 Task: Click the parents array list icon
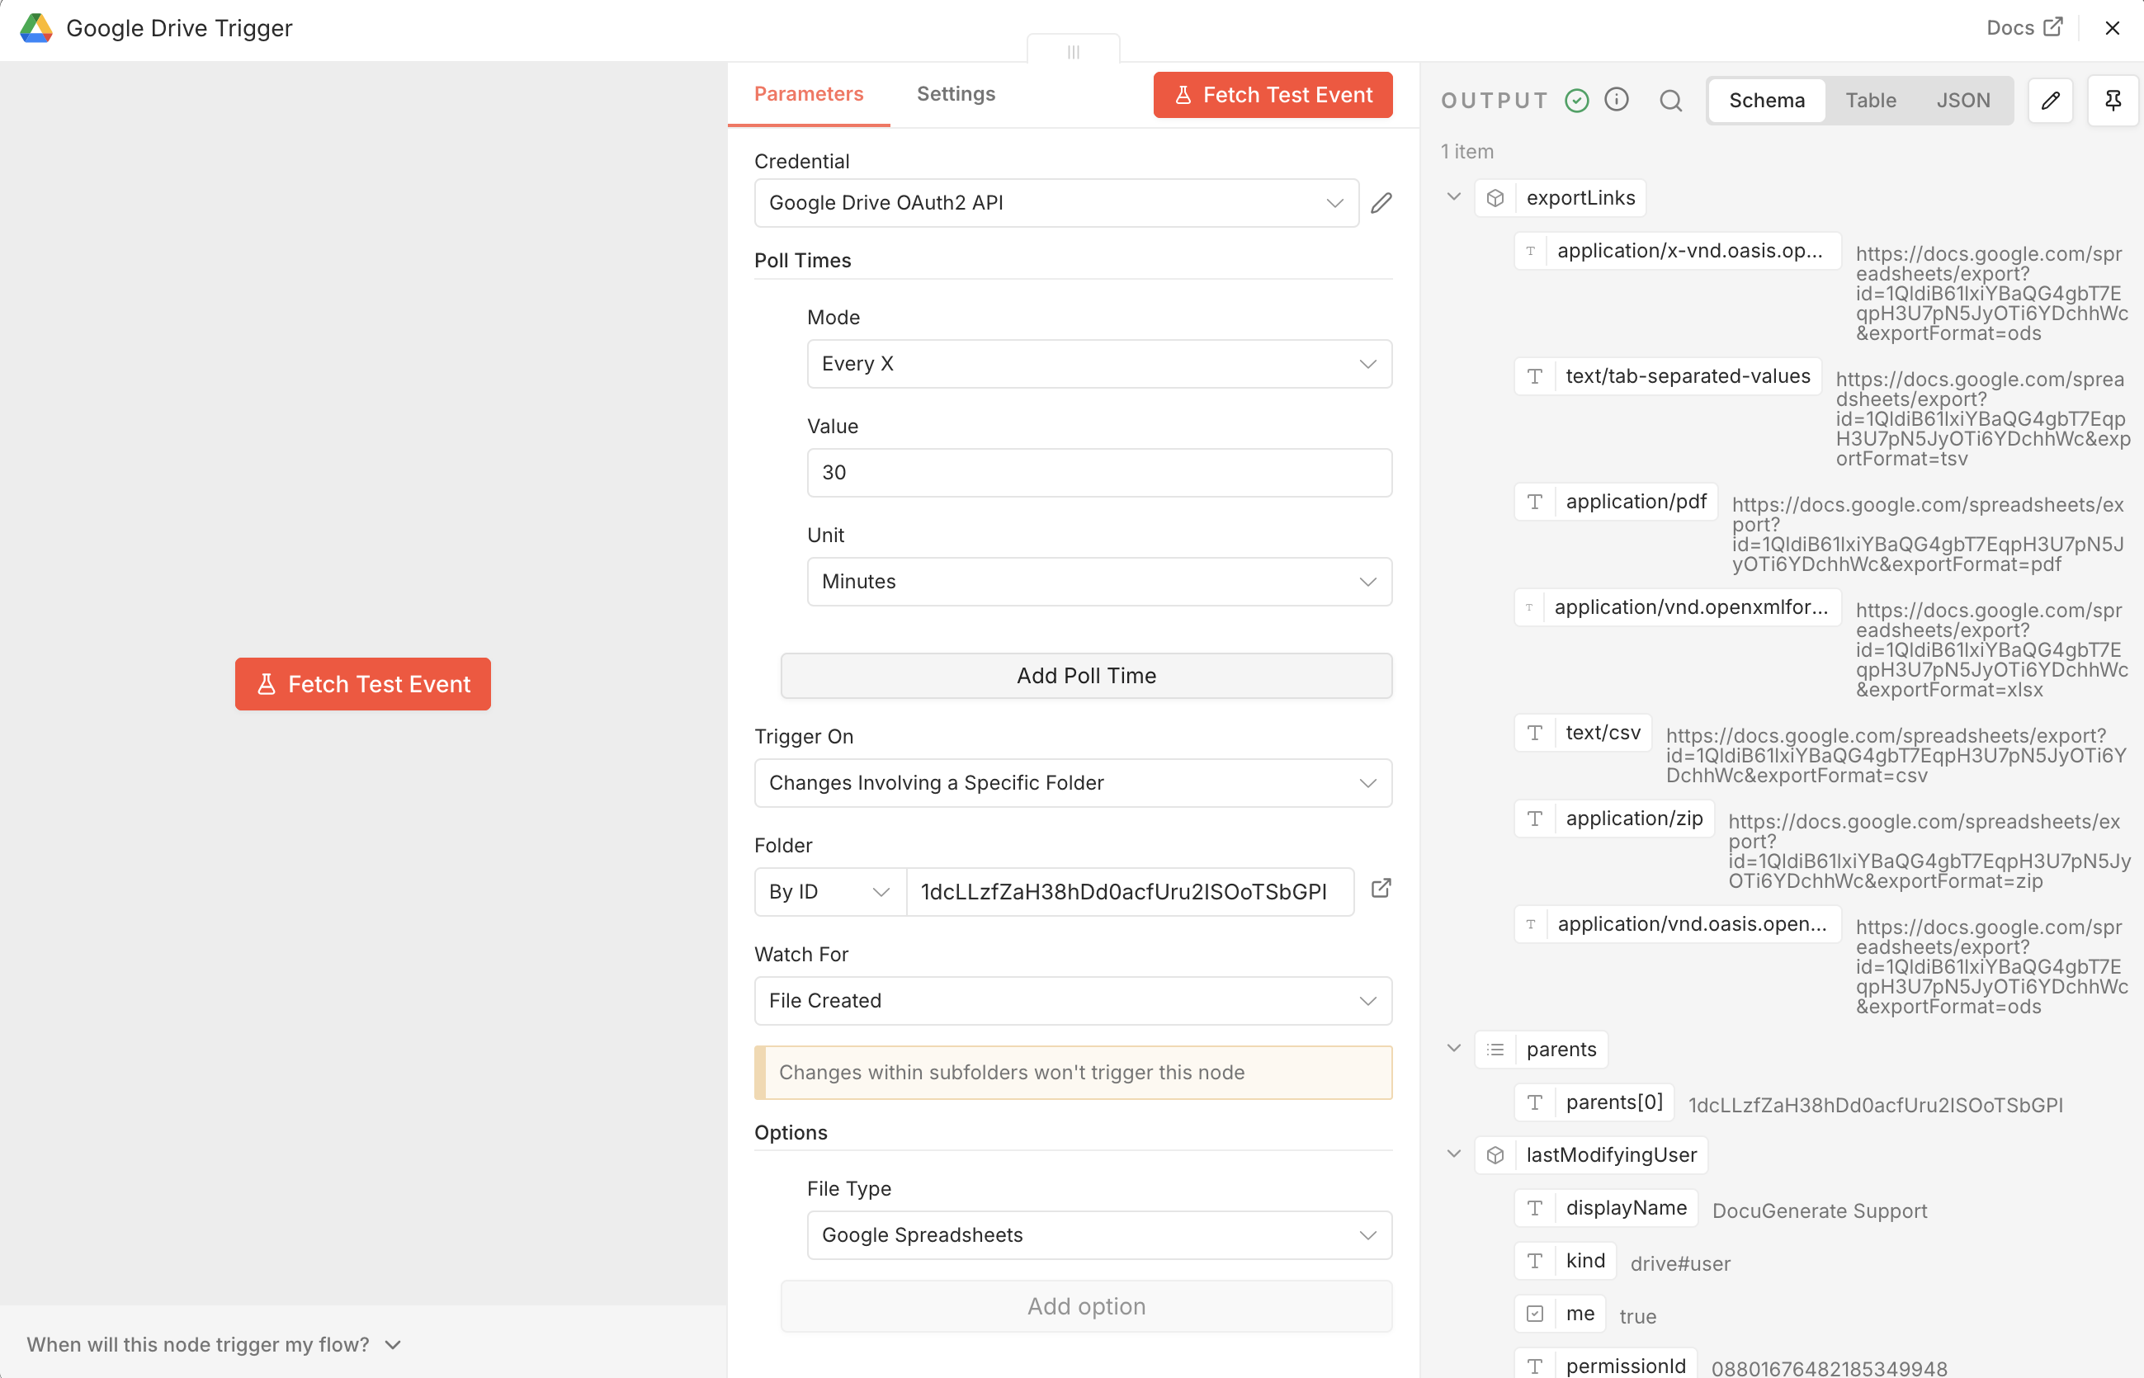pos(1495,1050)
